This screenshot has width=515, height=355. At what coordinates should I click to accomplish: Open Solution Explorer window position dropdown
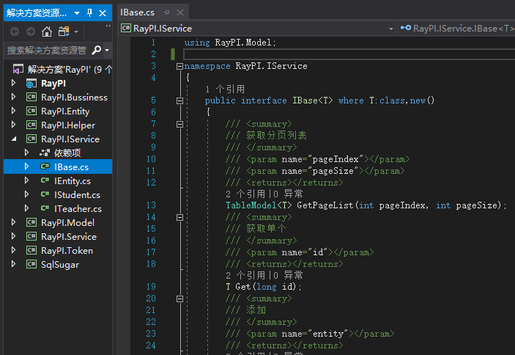pyautogui.click(x=77, y=13)
